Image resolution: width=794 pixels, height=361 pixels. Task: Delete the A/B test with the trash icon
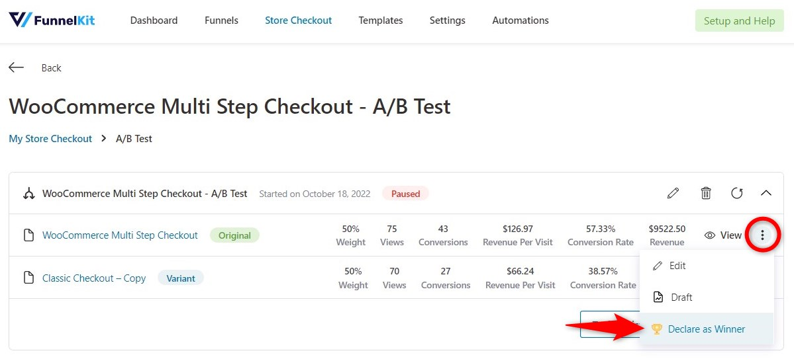(705, 193)
